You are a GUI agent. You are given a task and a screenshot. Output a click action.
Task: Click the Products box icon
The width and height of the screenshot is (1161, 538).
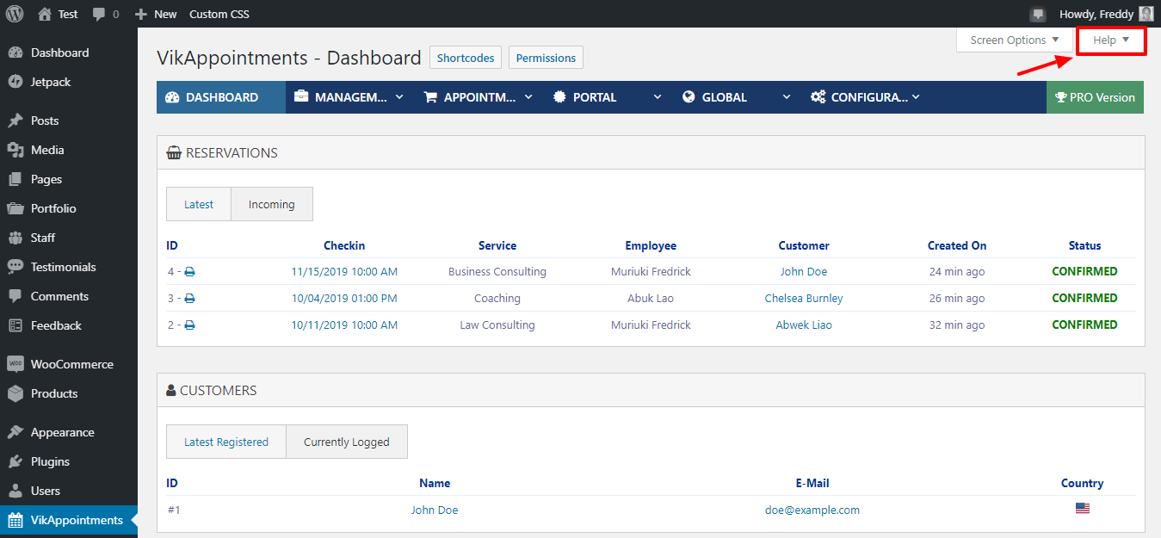pos(15,393)
